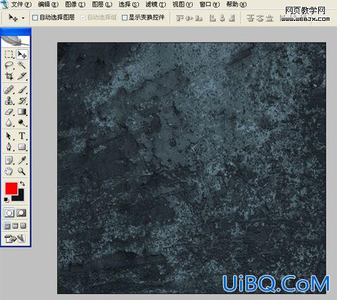Switch to Standard editing mode

(x=9, y=213)
